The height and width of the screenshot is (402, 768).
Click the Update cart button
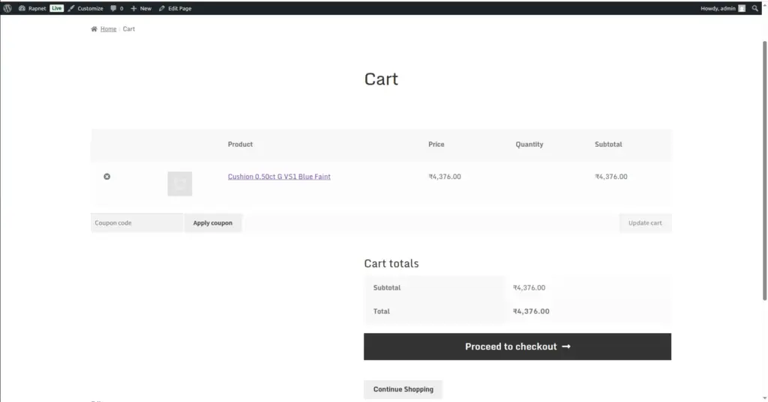[645, 223]
